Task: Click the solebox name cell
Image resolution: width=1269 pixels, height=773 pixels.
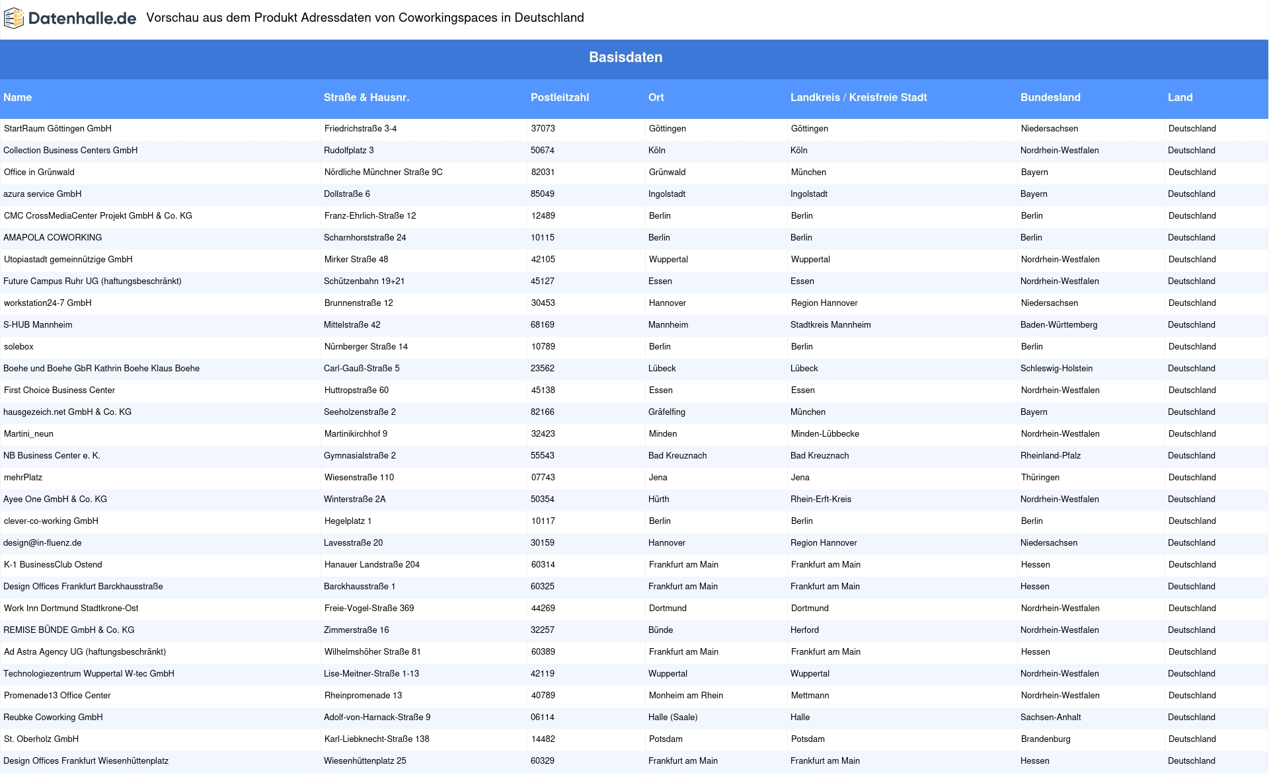Action: 19,347
